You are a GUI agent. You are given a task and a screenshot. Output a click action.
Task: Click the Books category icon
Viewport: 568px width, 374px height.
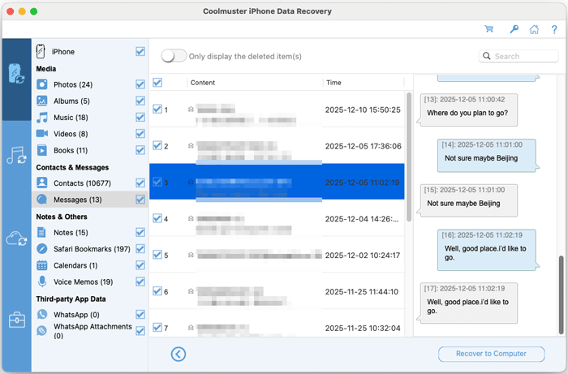click(x=42, y=150)
